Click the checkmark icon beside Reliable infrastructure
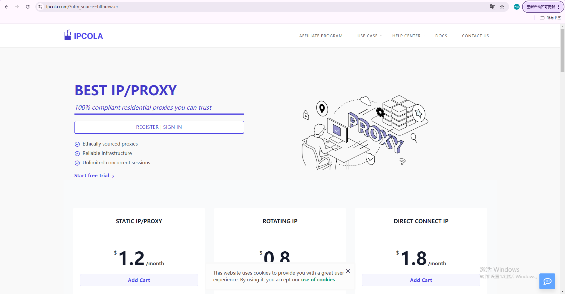The height and width of the screenshot is (294, 565). pyautogui.click(x=77, y=153)
